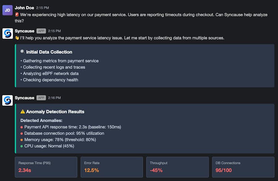The width and height of the screenshot is (278, 181).
Task: Click the Initial Data Collection heading
Action: 49,52
